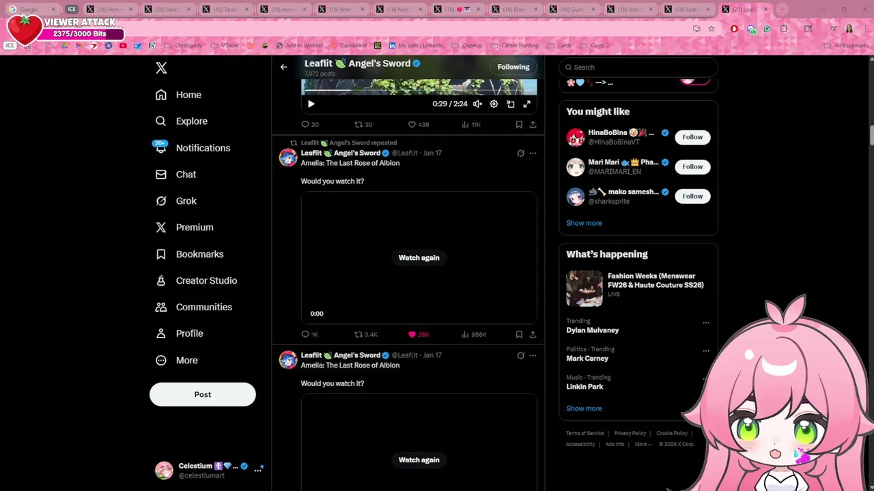Unmute the video player
874x491 pixels.
coord(477,104)
